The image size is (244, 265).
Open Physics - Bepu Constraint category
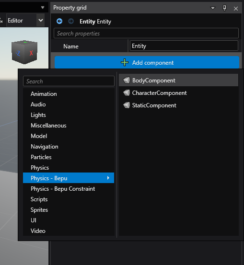point(69,189)
